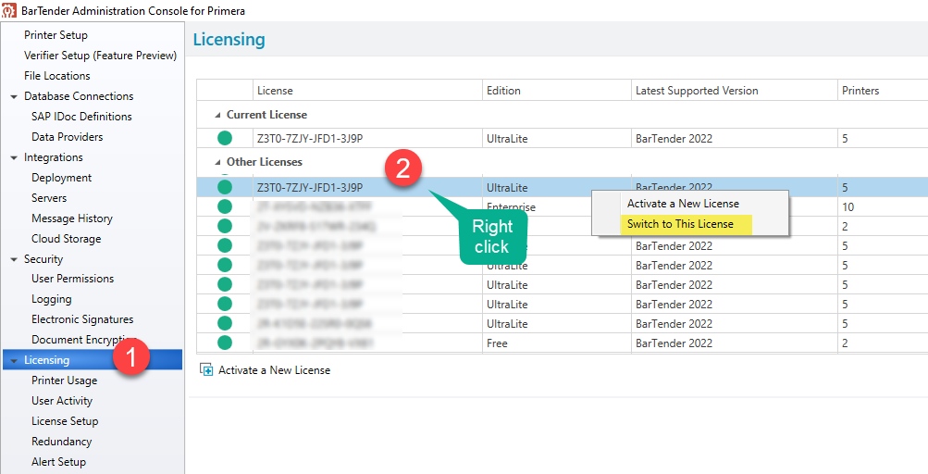This screenshot has width=928, height=474.
Task: Select license key in Current License row
Action: (310, 139)
